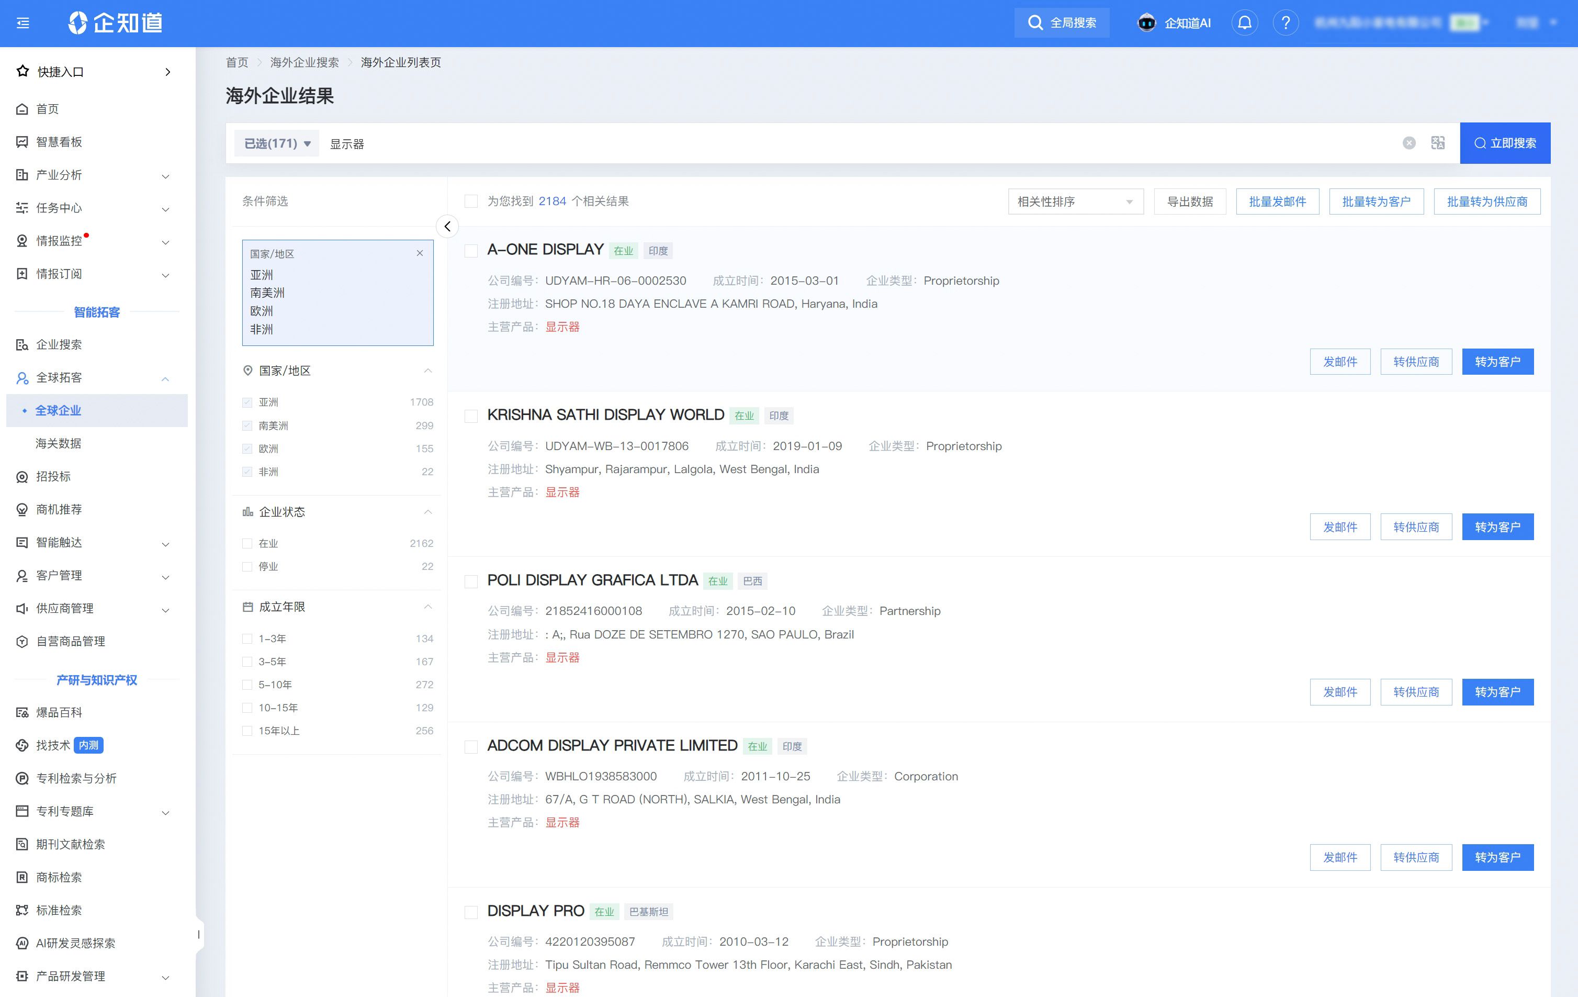Open 企知道AI robot assistant

pyautogui.click(x=1174, y=23)
